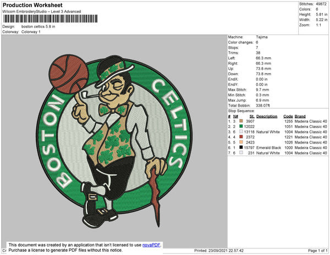
Task: Select 'Wilcom EmbroideryStudio – Level 3 Advanced' text
Action: (42, 12)
